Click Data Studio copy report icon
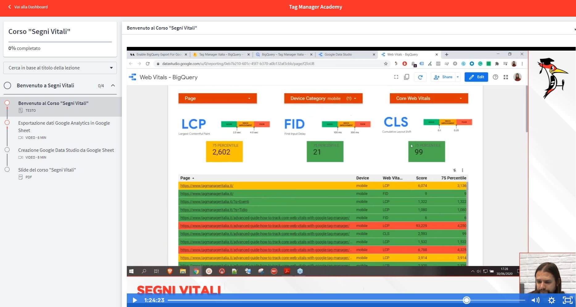The width and height of the screenshot is (576, 307). [407, 77]
